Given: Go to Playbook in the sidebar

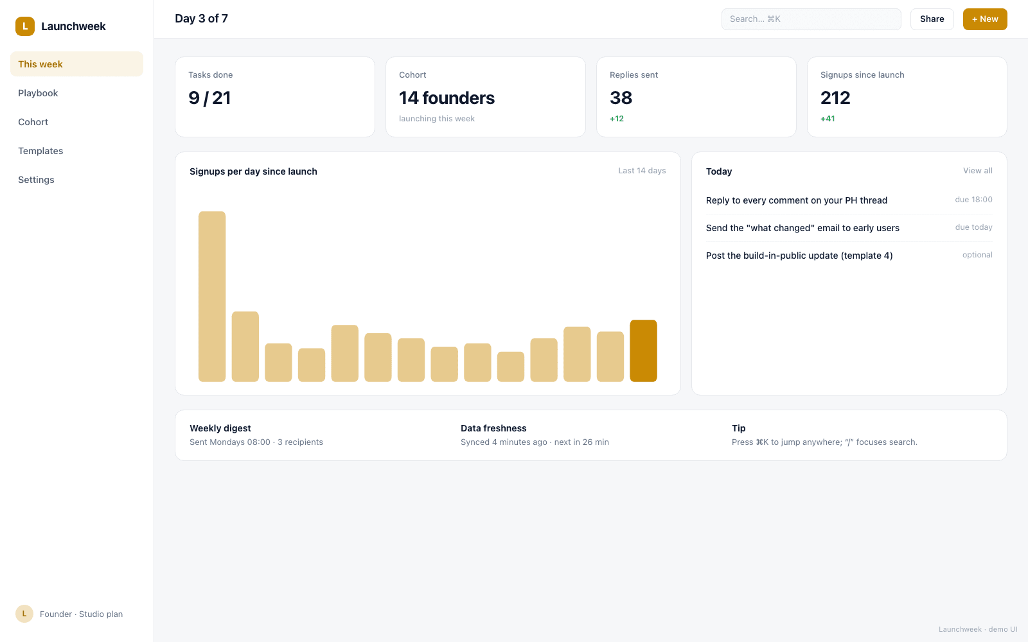Looking at the screenshot, I should (76, 93).
